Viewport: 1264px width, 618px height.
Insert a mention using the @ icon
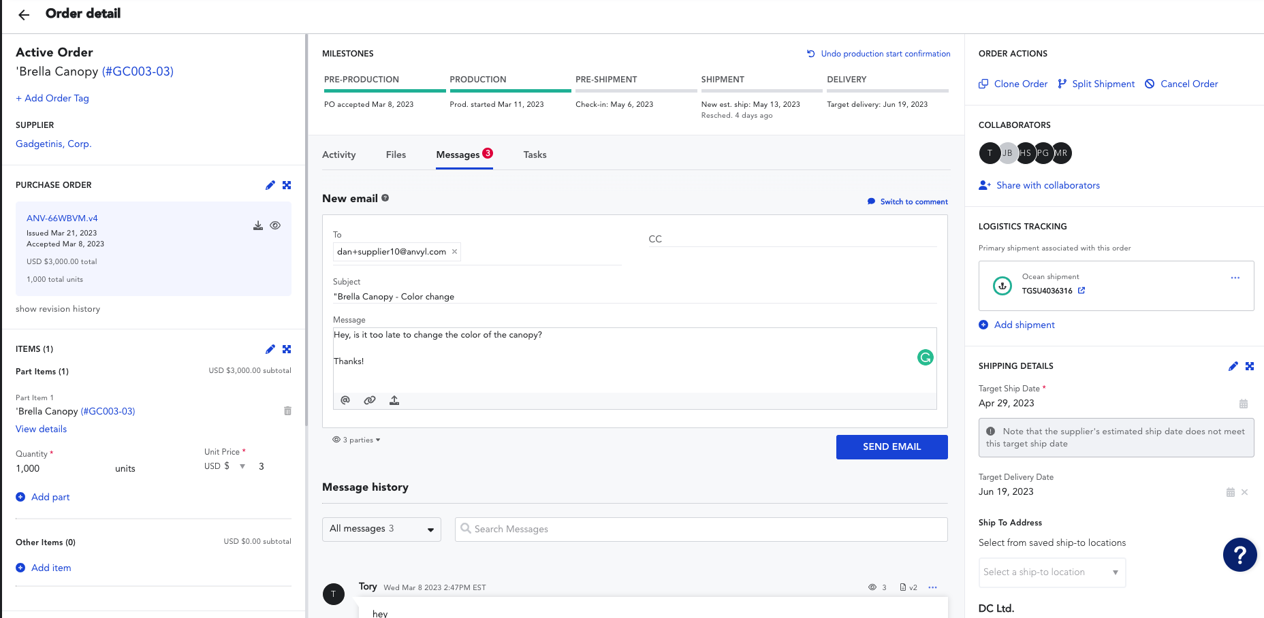pos(345,400)
